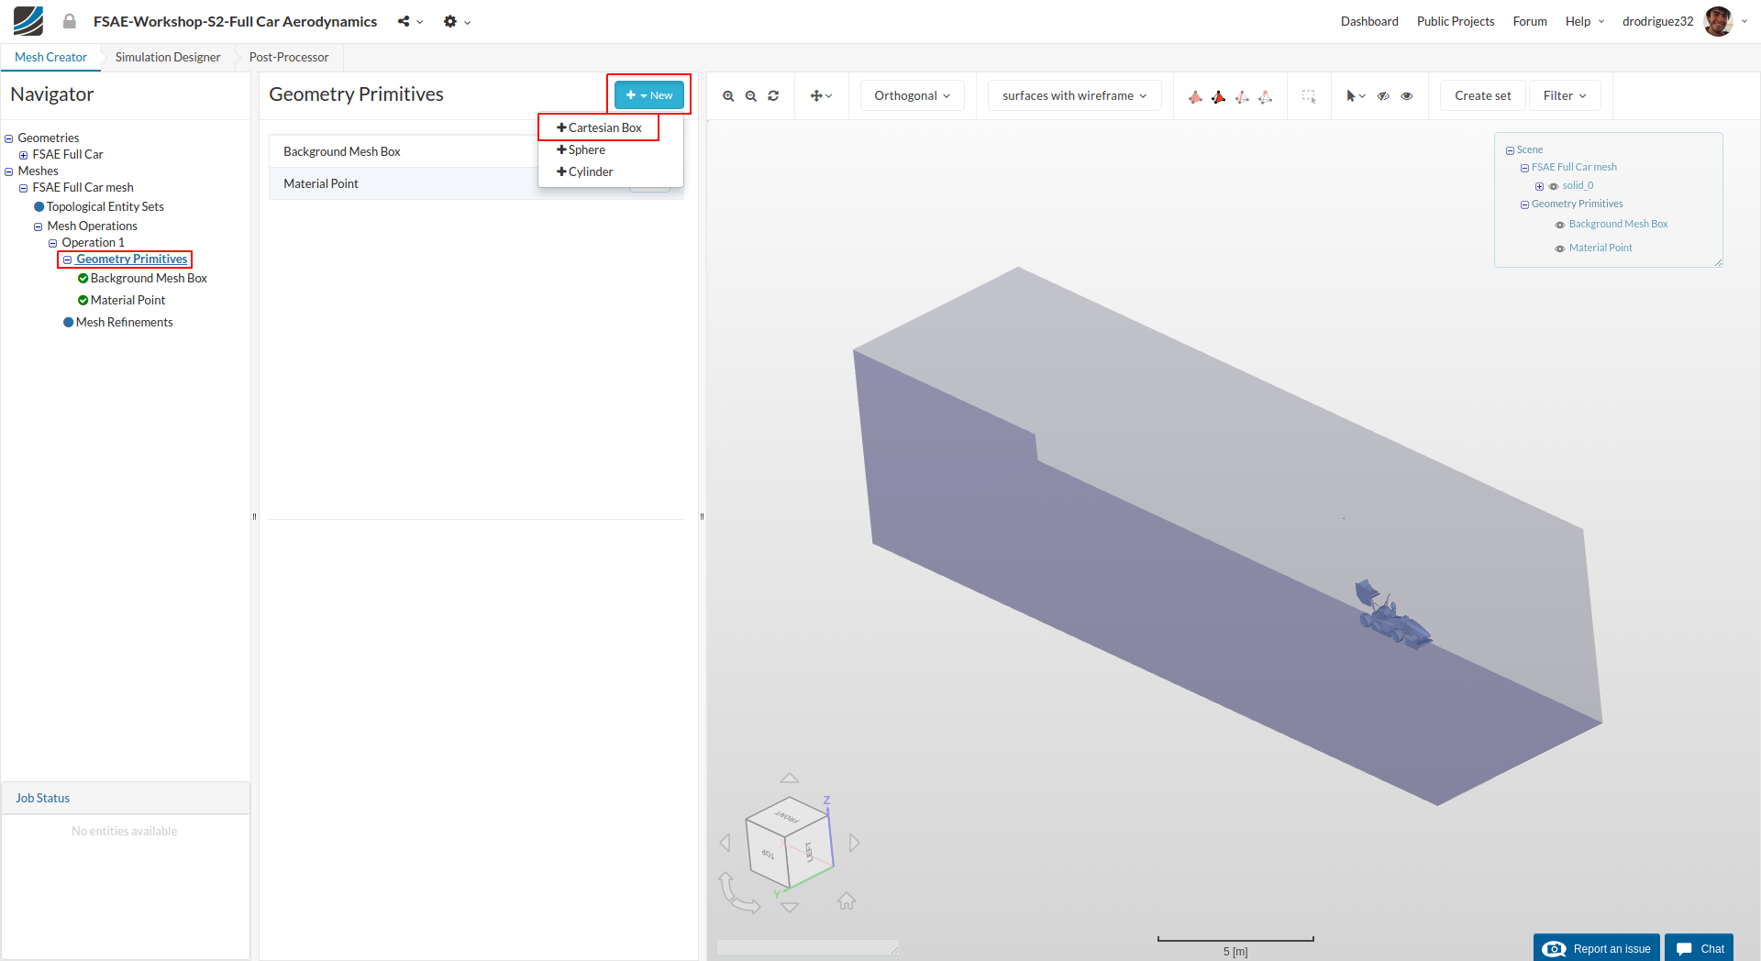Collapse the Meshes tree node
Image resolution: width=1761 pixels, height=961 pixels.
click(x=9, y=171)
